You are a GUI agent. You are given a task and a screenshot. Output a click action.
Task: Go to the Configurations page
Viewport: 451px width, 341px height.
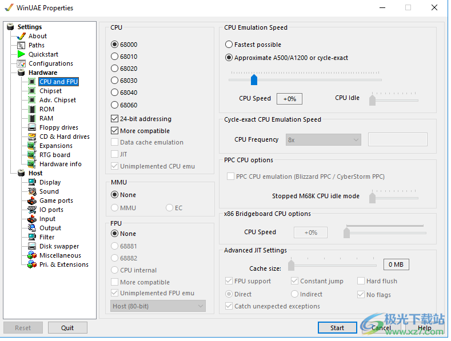coord(51,63)
